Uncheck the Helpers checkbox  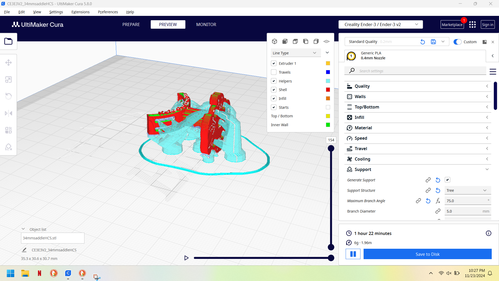(x=274, y=81)
